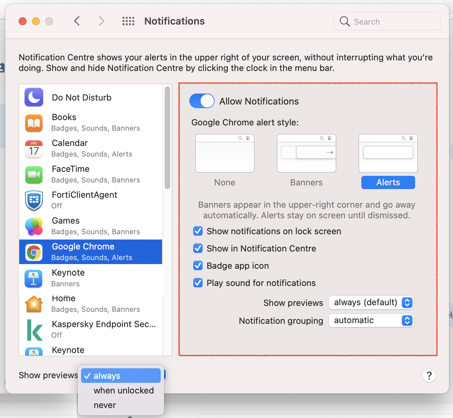Click the highlighted Alerts button
This screenshot has height=418, width=453.
coord(388,182)
